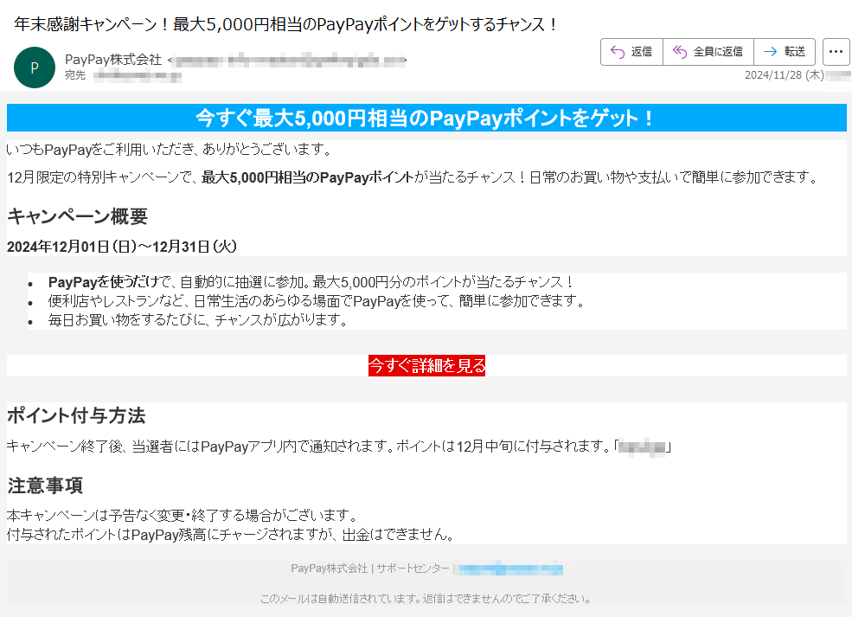Click the red 今すぐ詳細を見る link
852x617 pixels.
pos(426,366)
